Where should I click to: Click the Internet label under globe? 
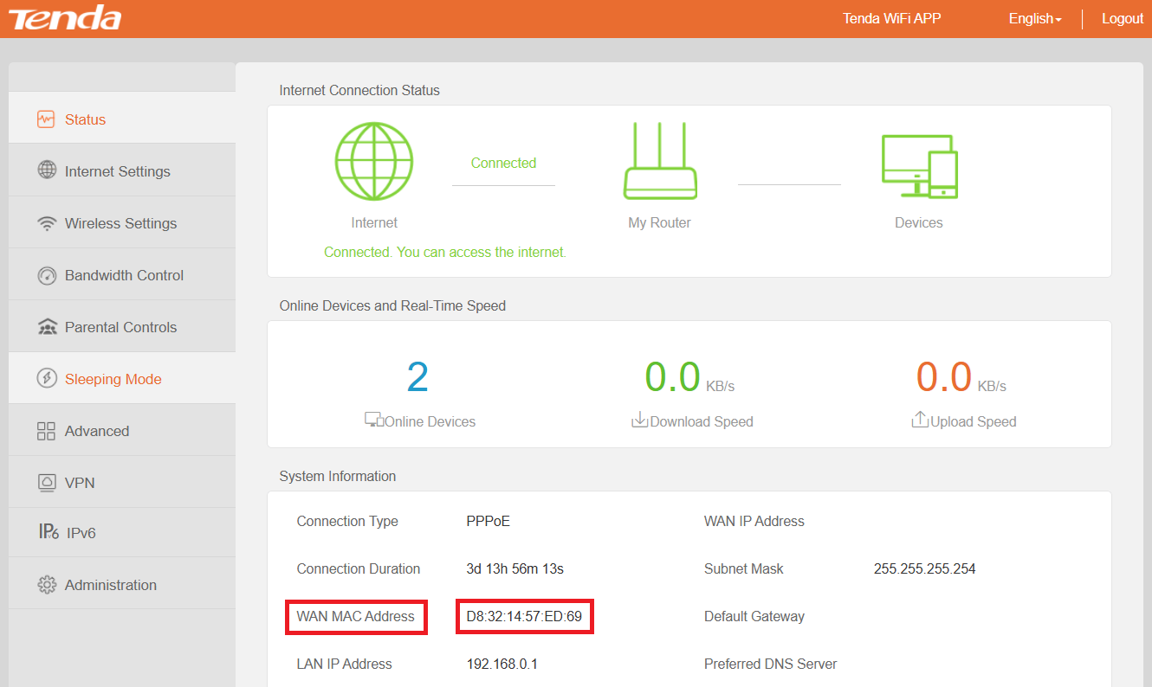tap(374, 222)
